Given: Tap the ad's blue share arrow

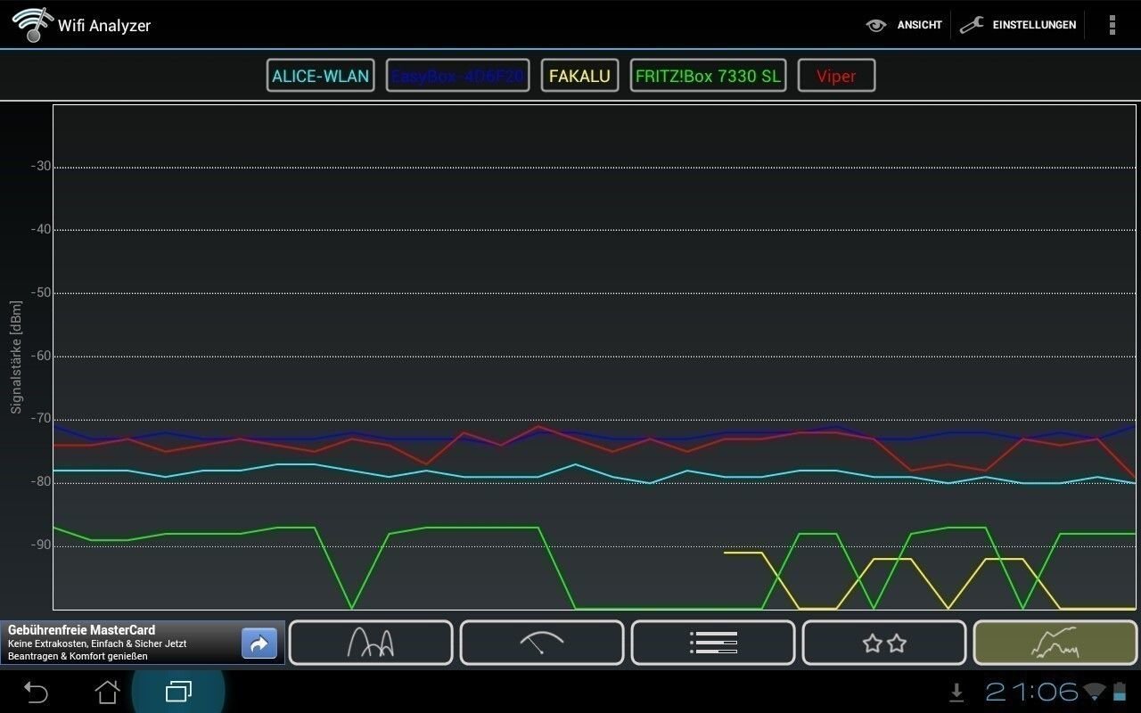Looking at the screenshot, I should tap(259, 643).
